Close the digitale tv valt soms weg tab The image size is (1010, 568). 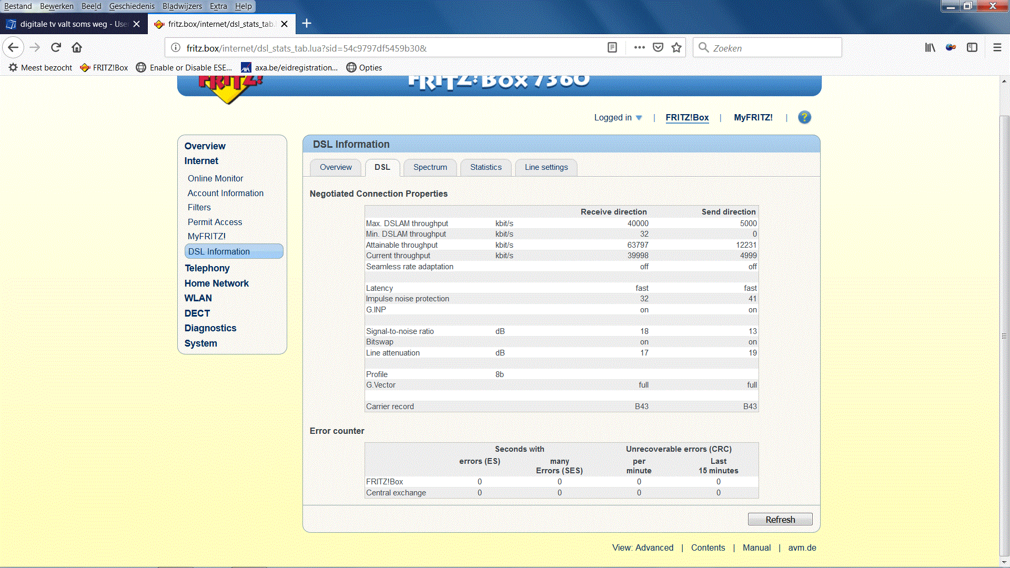pyautogui.click(x=137, y=24)
